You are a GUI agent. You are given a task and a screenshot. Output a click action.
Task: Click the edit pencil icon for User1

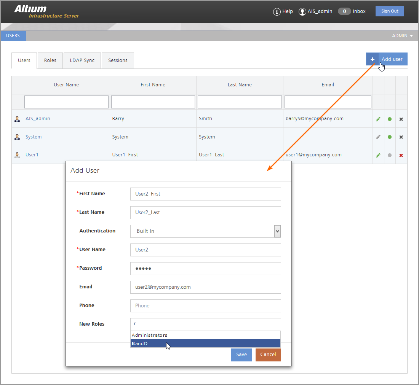pos(378,155)
